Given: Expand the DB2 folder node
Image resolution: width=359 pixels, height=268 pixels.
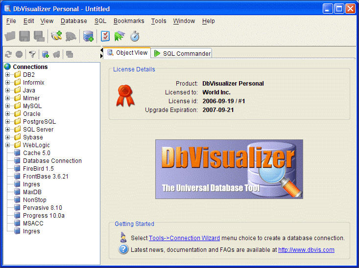Looking at the screenshot, I should tap(7, 74).
